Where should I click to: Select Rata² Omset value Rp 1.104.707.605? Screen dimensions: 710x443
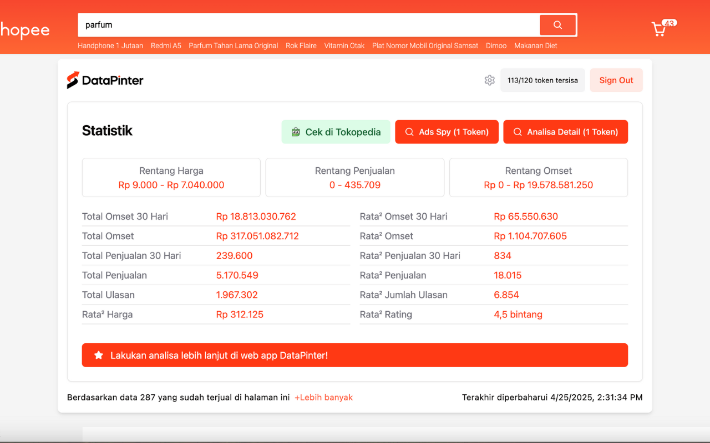pyautogui.click(x=530, y=236)
